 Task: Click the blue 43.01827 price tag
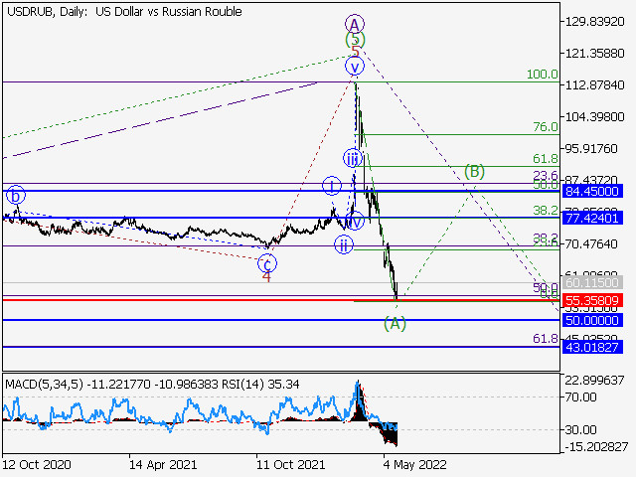[x=592, y=347]
